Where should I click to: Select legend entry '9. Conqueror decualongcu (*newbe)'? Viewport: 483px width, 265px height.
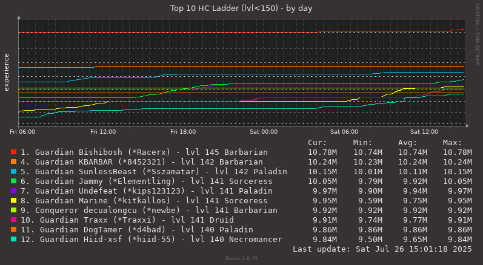click(x=101, y=211)
